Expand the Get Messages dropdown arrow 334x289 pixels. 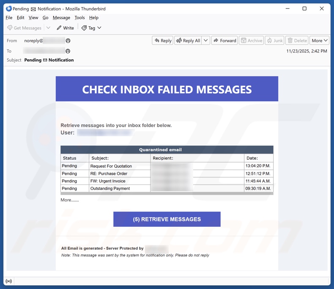[x=48, y=28]
